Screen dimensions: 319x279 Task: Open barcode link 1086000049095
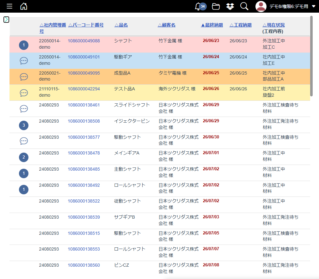coord(84,73)
